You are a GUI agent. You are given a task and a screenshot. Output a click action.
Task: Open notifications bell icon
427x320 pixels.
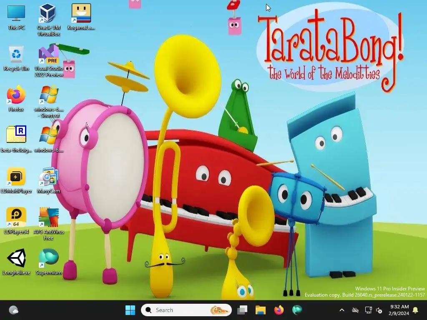point(416,310)
